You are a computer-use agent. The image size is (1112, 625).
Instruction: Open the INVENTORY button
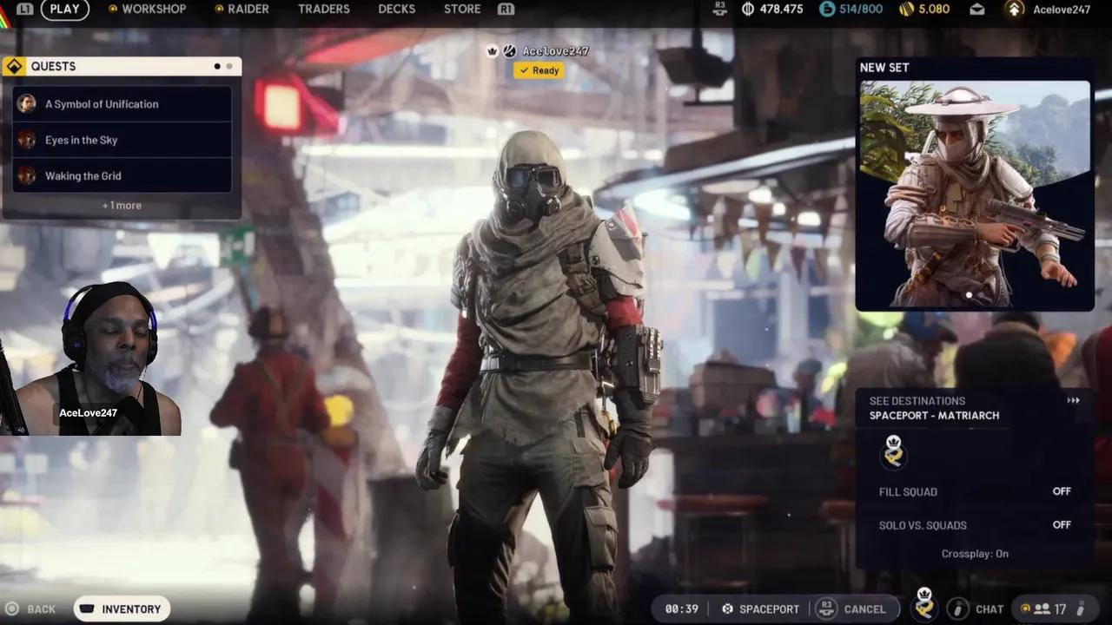[122, 609]
